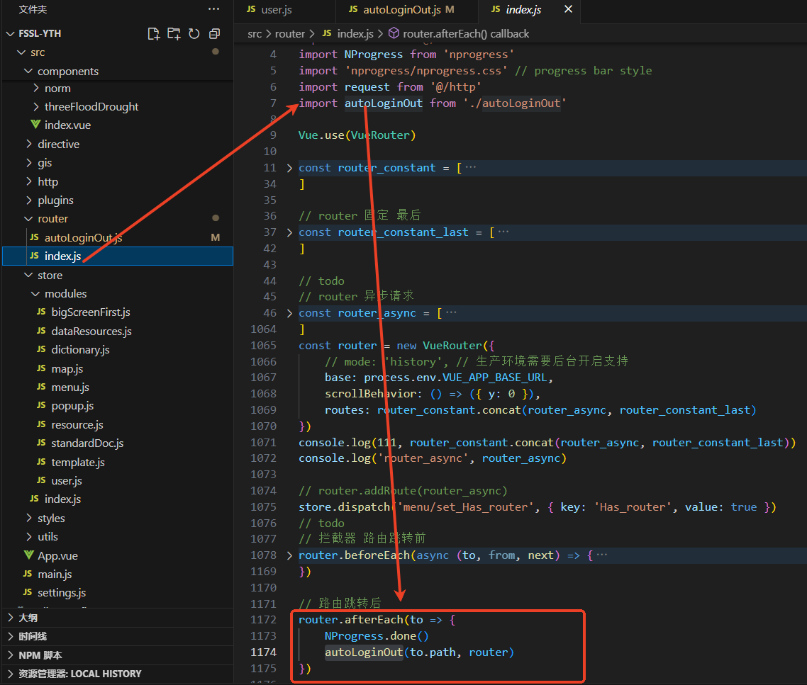Image resolution: width=807 pixels, height=685 pixels.
Task: Click the src breadcrumb segment
Action: tap(255, 34)
